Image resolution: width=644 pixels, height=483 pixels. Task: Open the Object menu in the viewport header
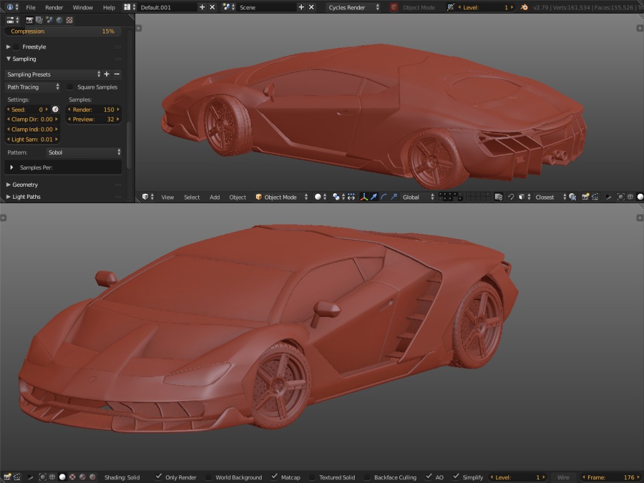pos(237,196)
